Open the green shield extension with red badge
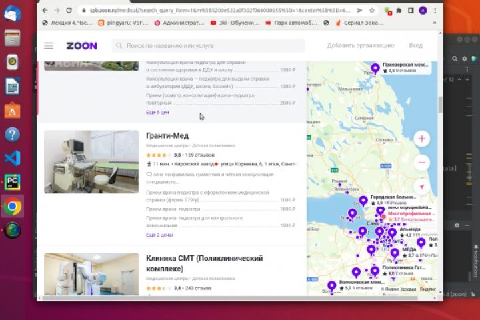 coord(387,11)
